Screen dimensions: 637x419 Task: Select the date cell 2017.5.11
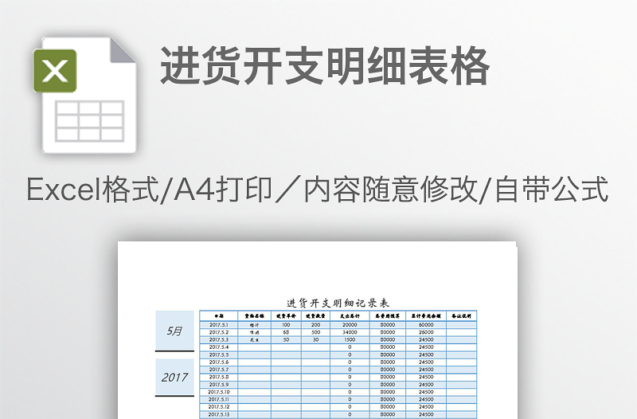click(218, 400)
